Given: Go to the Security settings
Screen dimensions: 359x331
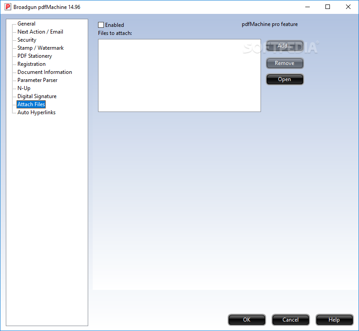Looking at the screenshot, I should point(27,40).
